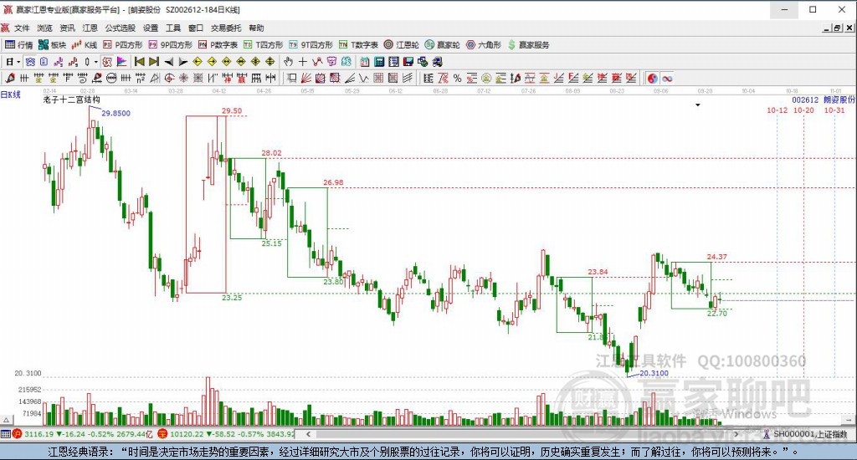The height and width of the screenshot is (460, 857).
Task: Click the 字 text annotation icon
Action: tap(331, 62)
